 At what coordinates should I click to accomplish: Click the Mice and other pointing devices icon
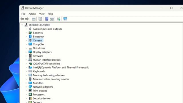click(30, 79)
